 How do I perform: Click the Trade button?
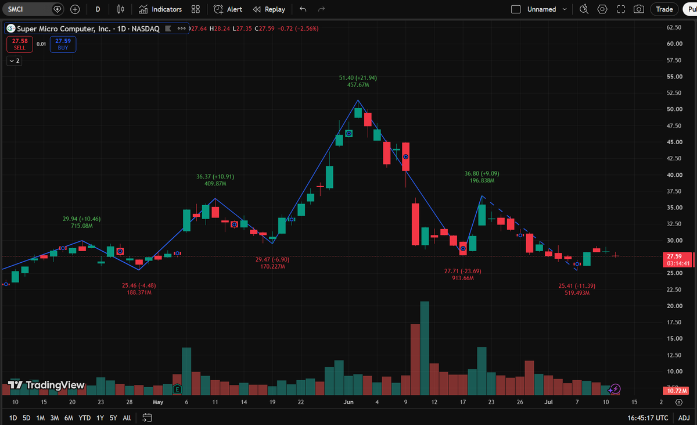664,9
